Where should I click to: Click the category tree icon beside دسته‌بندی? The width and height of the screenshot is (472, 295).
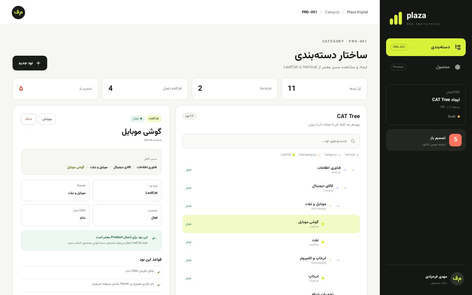[458, 47]
